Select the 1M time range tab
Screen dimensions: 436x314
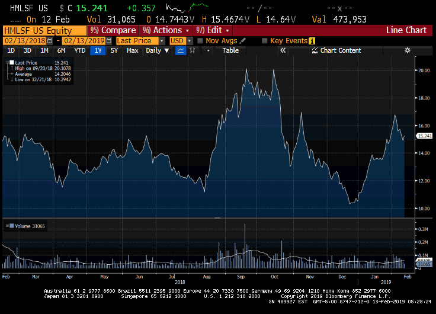coord(44,50)
